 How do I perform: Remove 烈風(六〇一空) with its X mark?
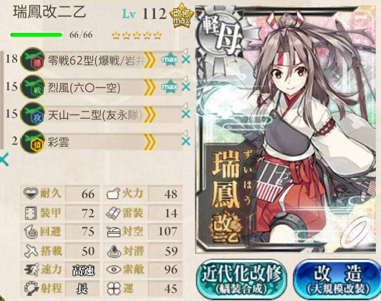[186, 87]
